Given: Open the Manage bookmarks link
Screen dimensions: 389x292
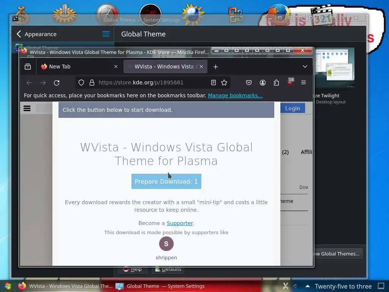Looking at the screenshot, I should (x=235, y=95).
